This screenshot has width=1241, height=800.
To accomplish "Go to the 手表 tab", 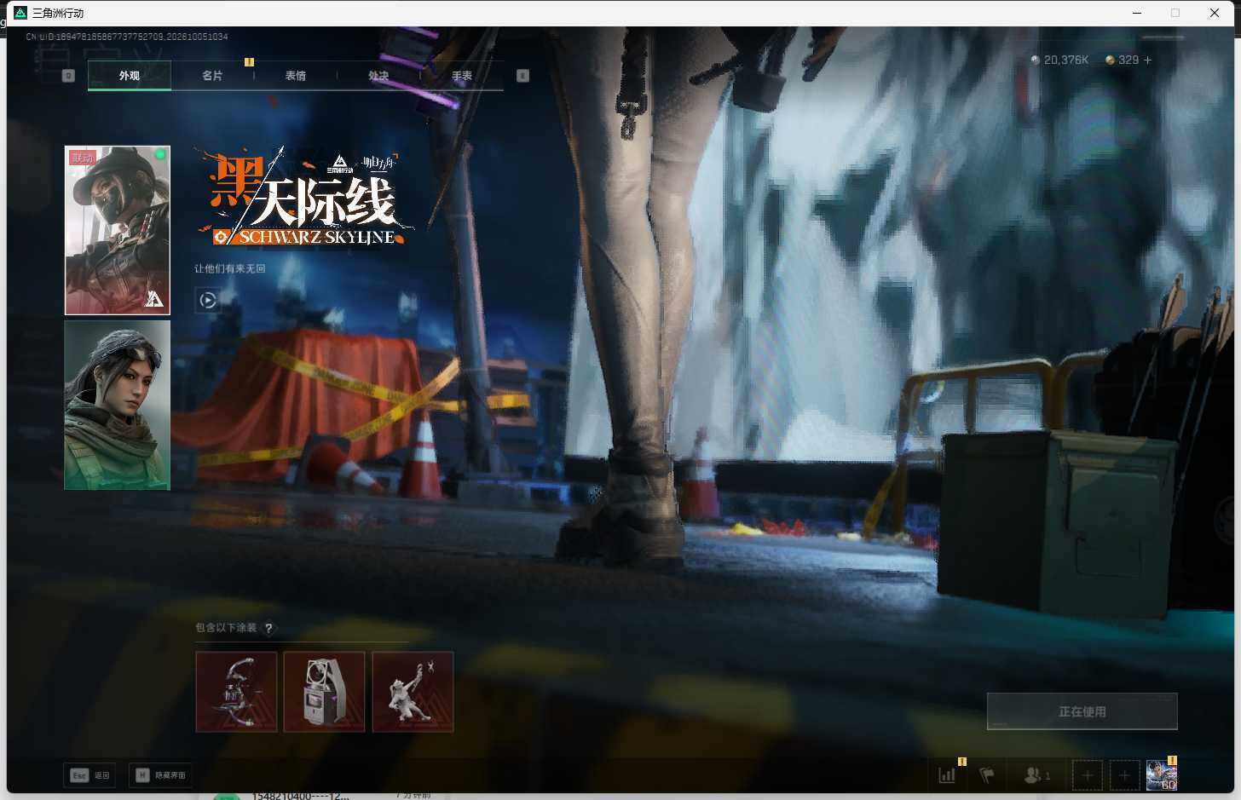I will pos(462,76).
